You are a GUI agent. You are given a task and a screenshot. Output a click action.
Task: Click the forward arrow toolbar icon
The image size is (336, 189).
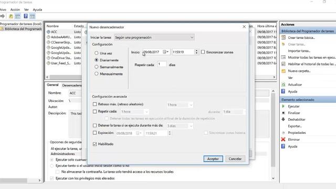(3, 16)
